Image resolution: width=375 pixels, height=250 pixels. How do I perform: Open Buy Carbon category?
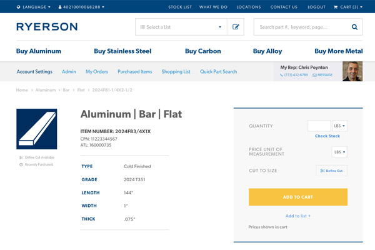(202, 51)
